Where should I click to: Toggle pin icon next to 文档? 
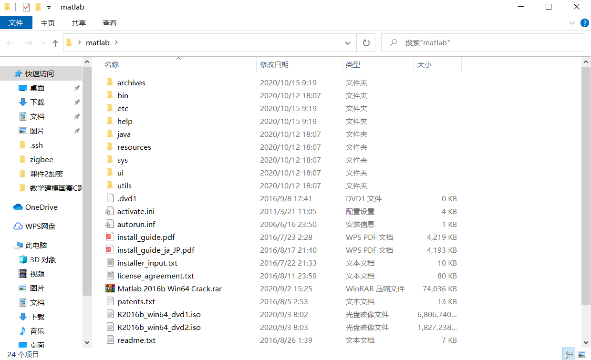[x=77, y=116]
